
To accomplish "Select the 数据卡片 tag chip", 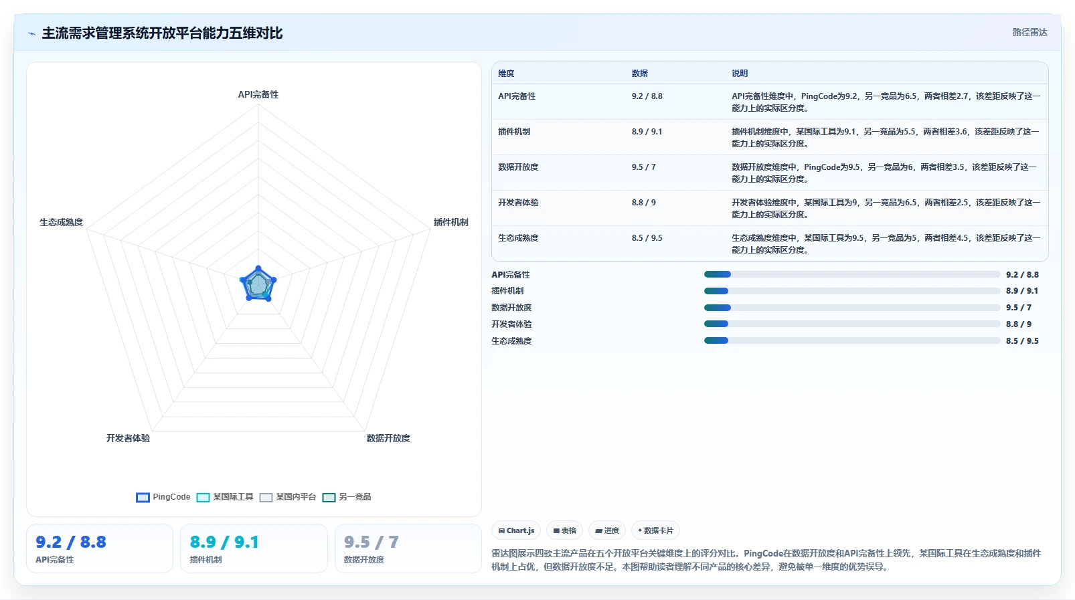I will [x=656, y=530].
